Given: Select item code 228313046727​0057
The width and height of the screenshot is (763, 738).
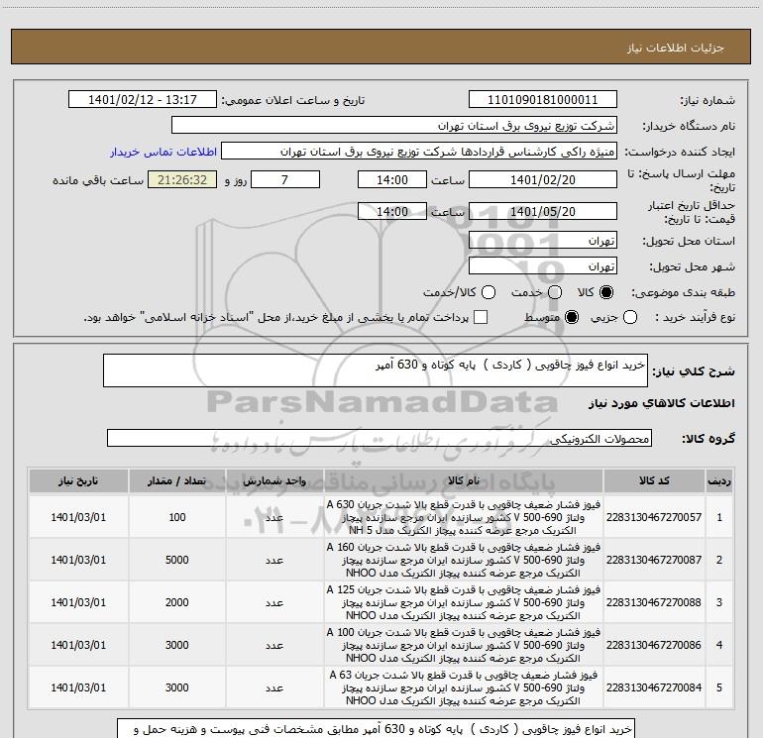Looking at the screenshot, I should (654, 517).
